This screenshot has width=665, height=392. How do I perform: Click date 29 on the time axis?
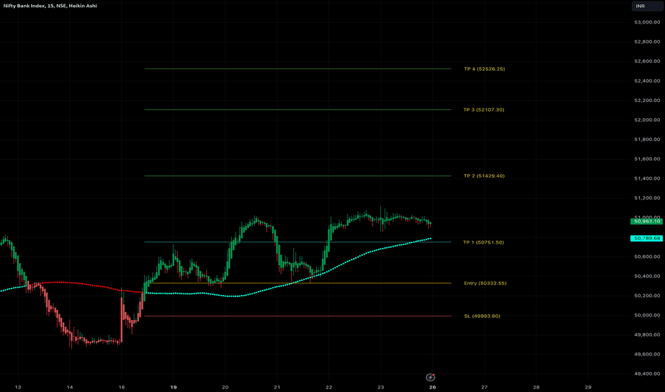click(588, 387)
